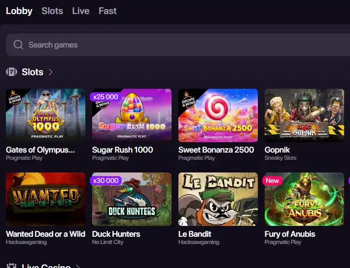The height and width of the screenshot is (268, 350).
Task: Open the Duck Hunters game thumbnail
Action: 132,199
